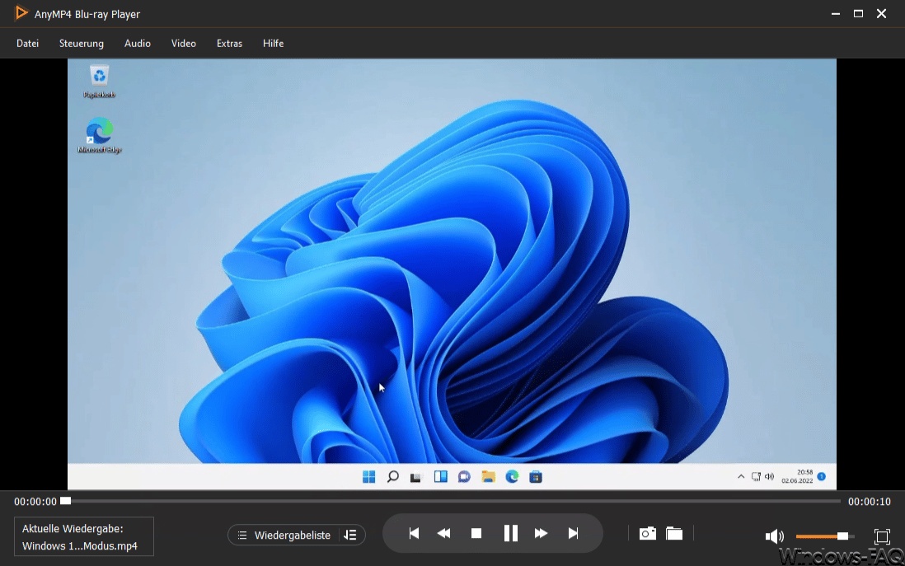This screenshot has width=905, height=566.
Task: Click Edge icon in video taskbar
Action: 512,476
